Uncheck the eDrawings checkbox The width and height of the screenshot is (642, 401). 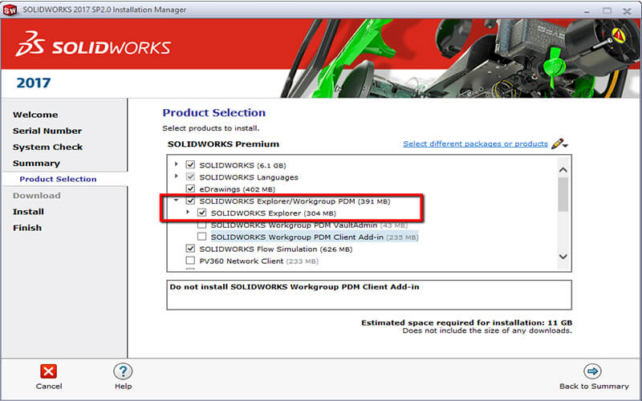[190, 188]
